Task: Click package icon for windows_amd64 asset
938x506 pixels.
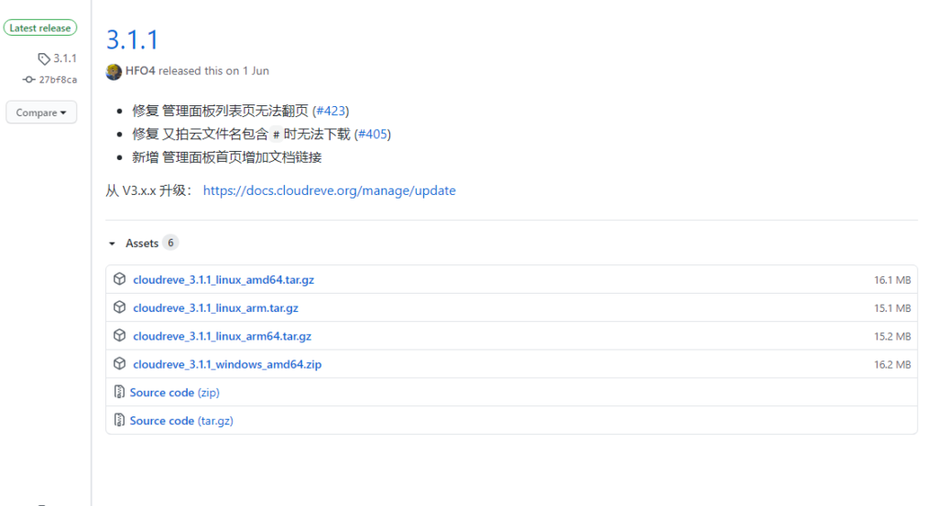Action: tap(120, 363)
